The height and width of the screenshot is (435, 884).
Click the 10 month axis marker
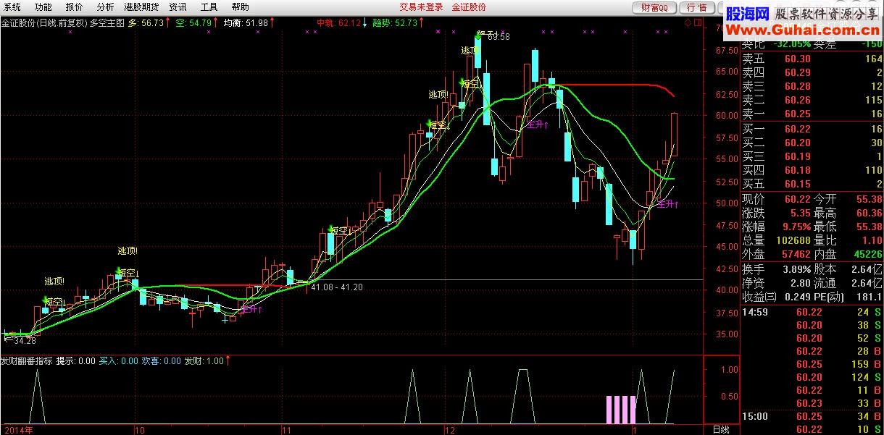(x=140, y=429)
